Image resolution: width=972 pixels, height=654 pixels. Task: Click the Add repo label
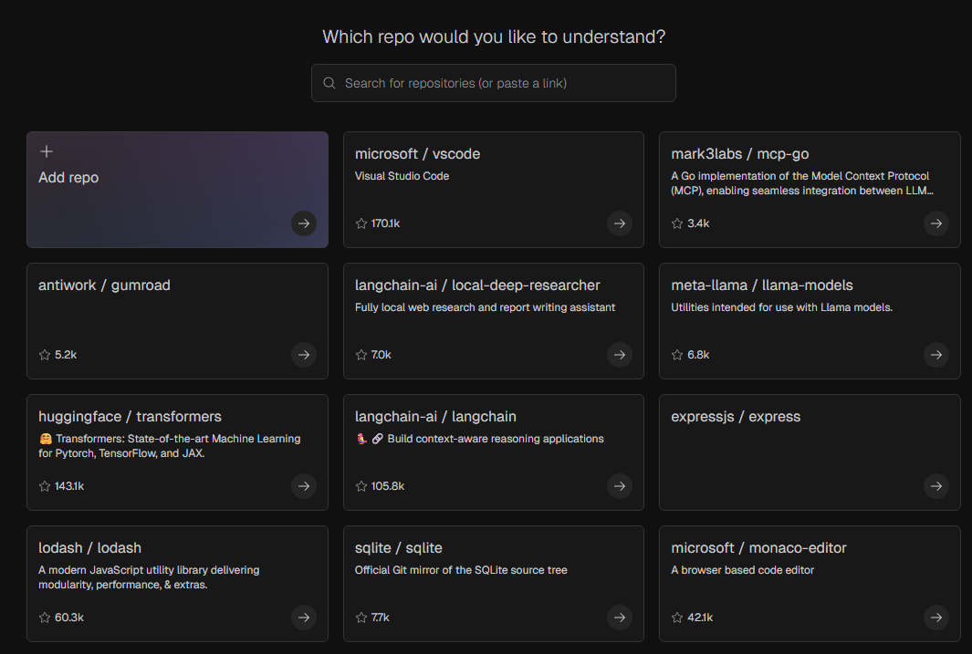pyautogui.click(x=68, y=178)
